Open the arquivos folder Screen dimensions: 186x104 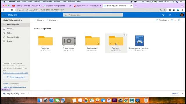point(45,41)
